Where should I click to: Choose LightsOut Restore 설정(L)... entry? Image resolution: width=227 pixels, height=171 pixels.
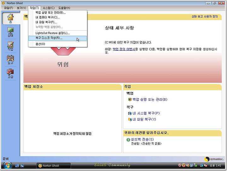[x=58, y=33]
